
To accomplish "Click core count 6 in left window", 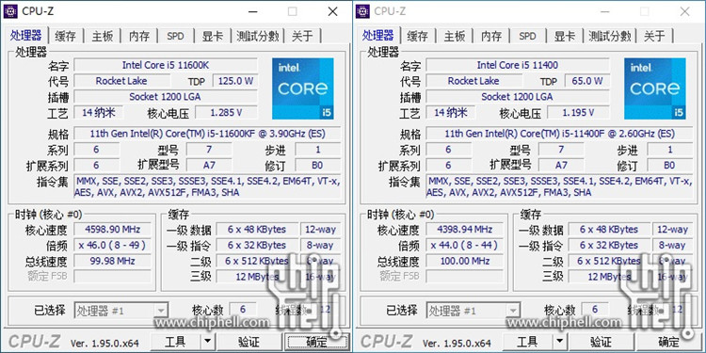I will (x=243, y=310).
